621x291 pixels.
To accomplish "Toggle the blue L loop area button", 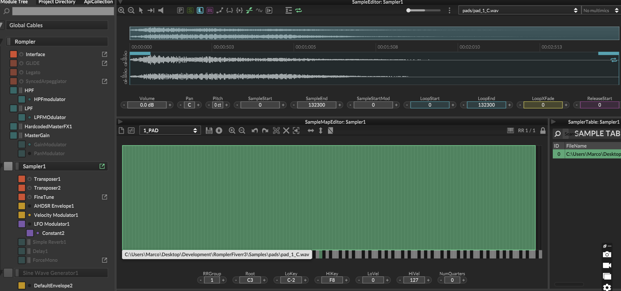I will [200, 10].
